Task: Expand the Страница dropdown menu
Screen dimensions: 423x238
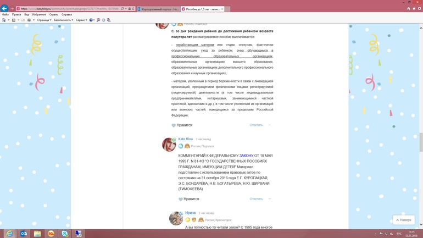Action: (44, 20)
